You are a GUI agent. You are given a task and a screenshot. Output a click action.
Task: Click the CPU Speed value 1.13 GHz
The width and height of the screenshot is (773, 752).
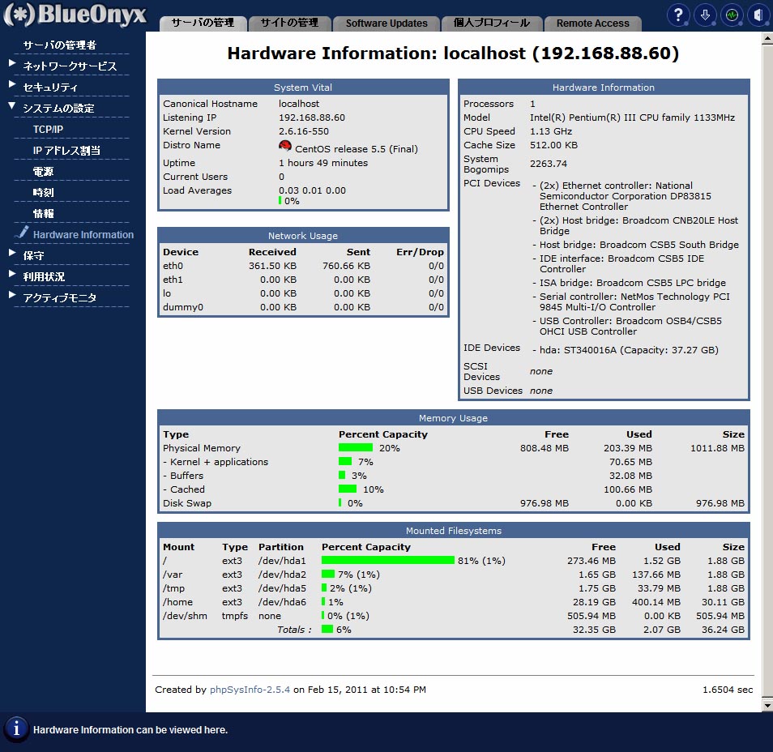point(551,131)
